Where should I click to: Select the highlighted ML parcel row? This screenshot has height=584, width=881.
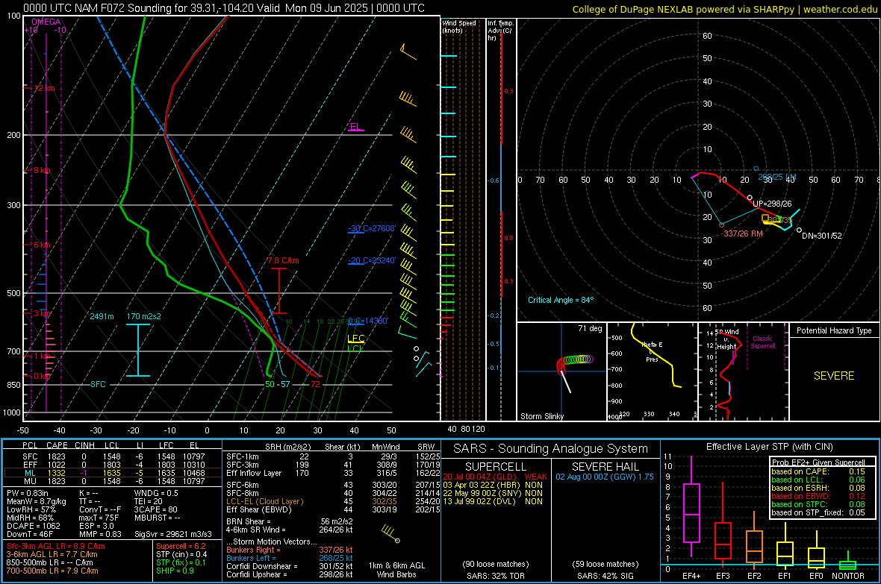pyautogui.click(x=113, y=473)
